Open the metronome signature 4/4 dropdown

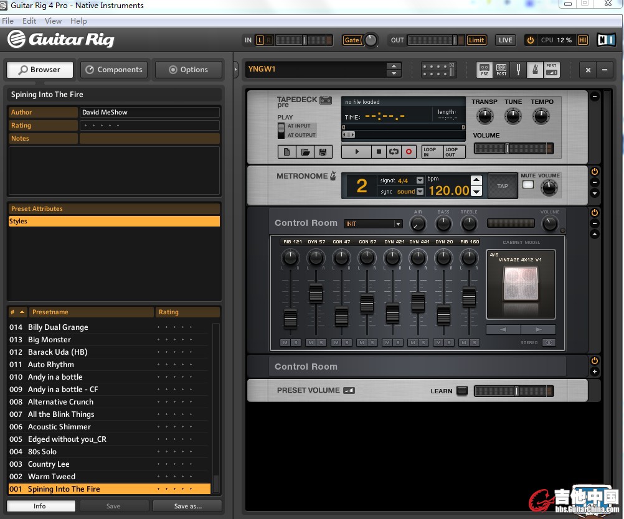(420, 180)
